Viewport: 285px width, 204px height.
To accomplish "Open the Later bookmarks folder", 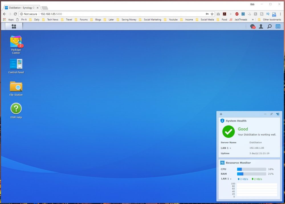I will pyautogui.click(x=109, y=19).
